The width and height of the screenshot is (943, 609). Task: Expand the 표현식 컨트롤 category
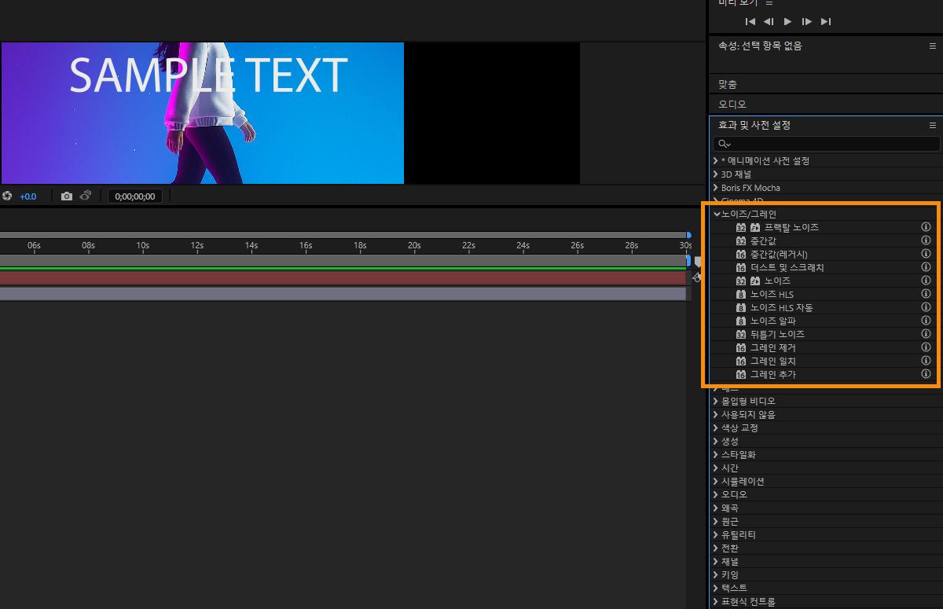pyautogui.click(x=716, y=601)
